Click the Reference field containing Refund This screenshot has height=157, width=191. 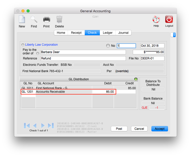point(83,58)
